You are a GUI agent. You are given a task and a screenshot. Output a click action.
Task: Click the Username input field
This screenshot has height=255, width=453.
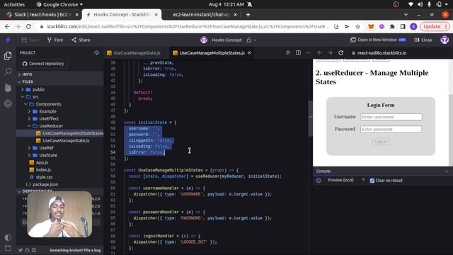coord(391,117)
